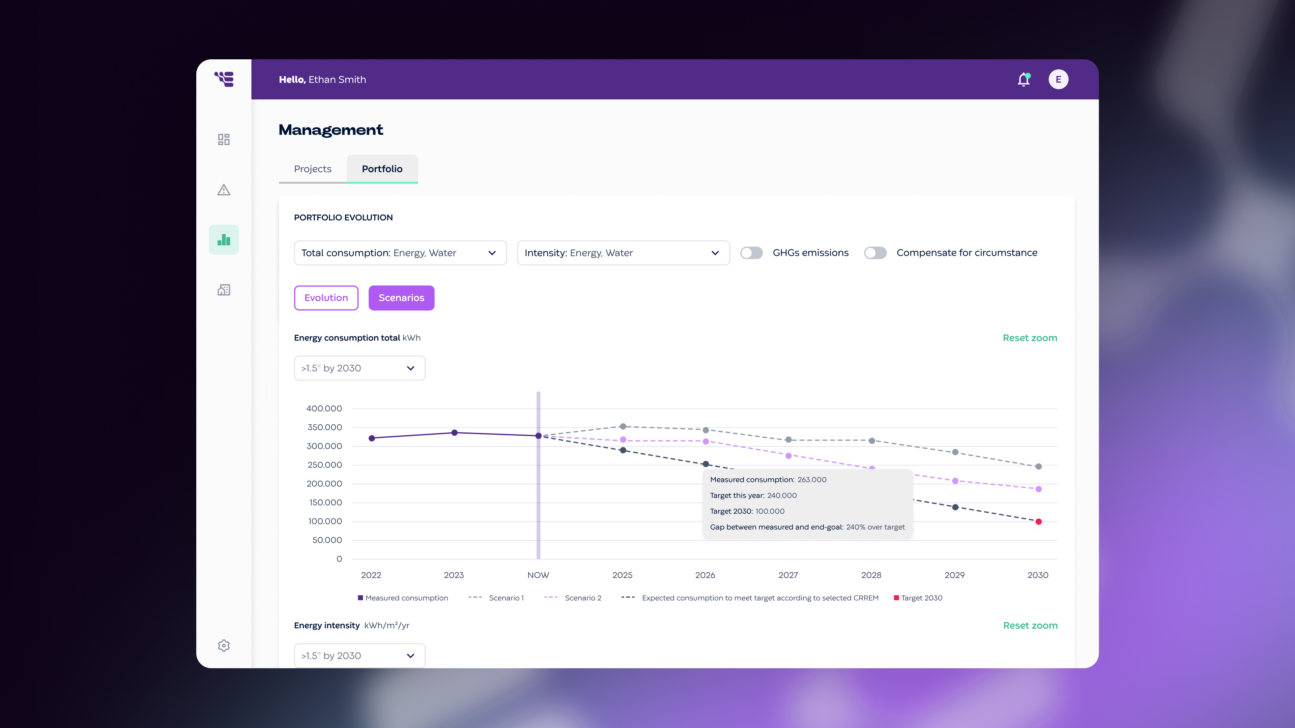Open the Alerts section via warning triangle icon
1295x728 pixels.
click(223, 190)
